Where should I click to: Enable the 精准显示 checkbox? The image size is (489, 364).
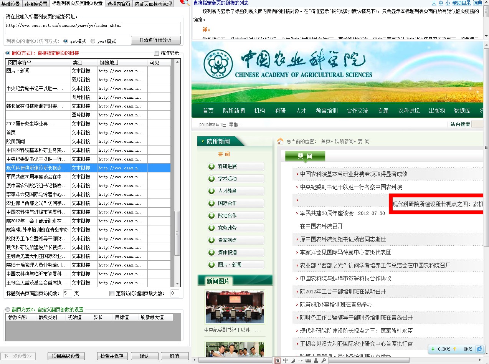click(x=156, y=53)
